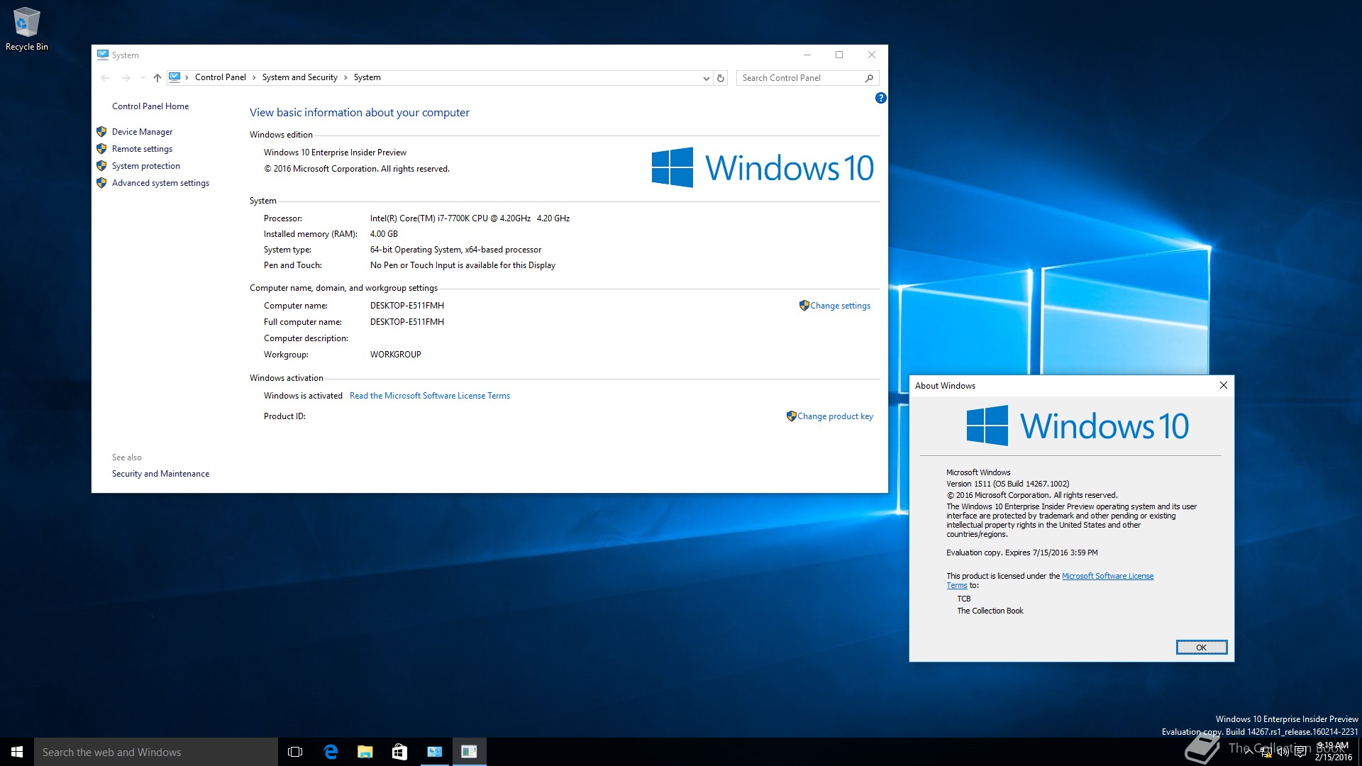
Task: Click the volume speaker tray icon
Action: click(x=1283, y=752)
